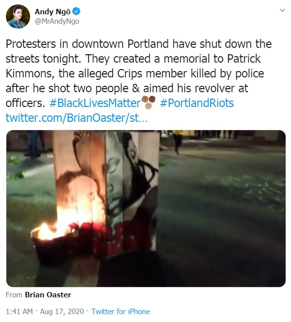Open the Andy Ngô display name

click(53, 12)
